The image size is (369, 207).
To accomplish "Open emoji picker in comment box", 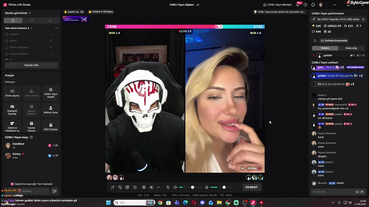I will 357,192.
